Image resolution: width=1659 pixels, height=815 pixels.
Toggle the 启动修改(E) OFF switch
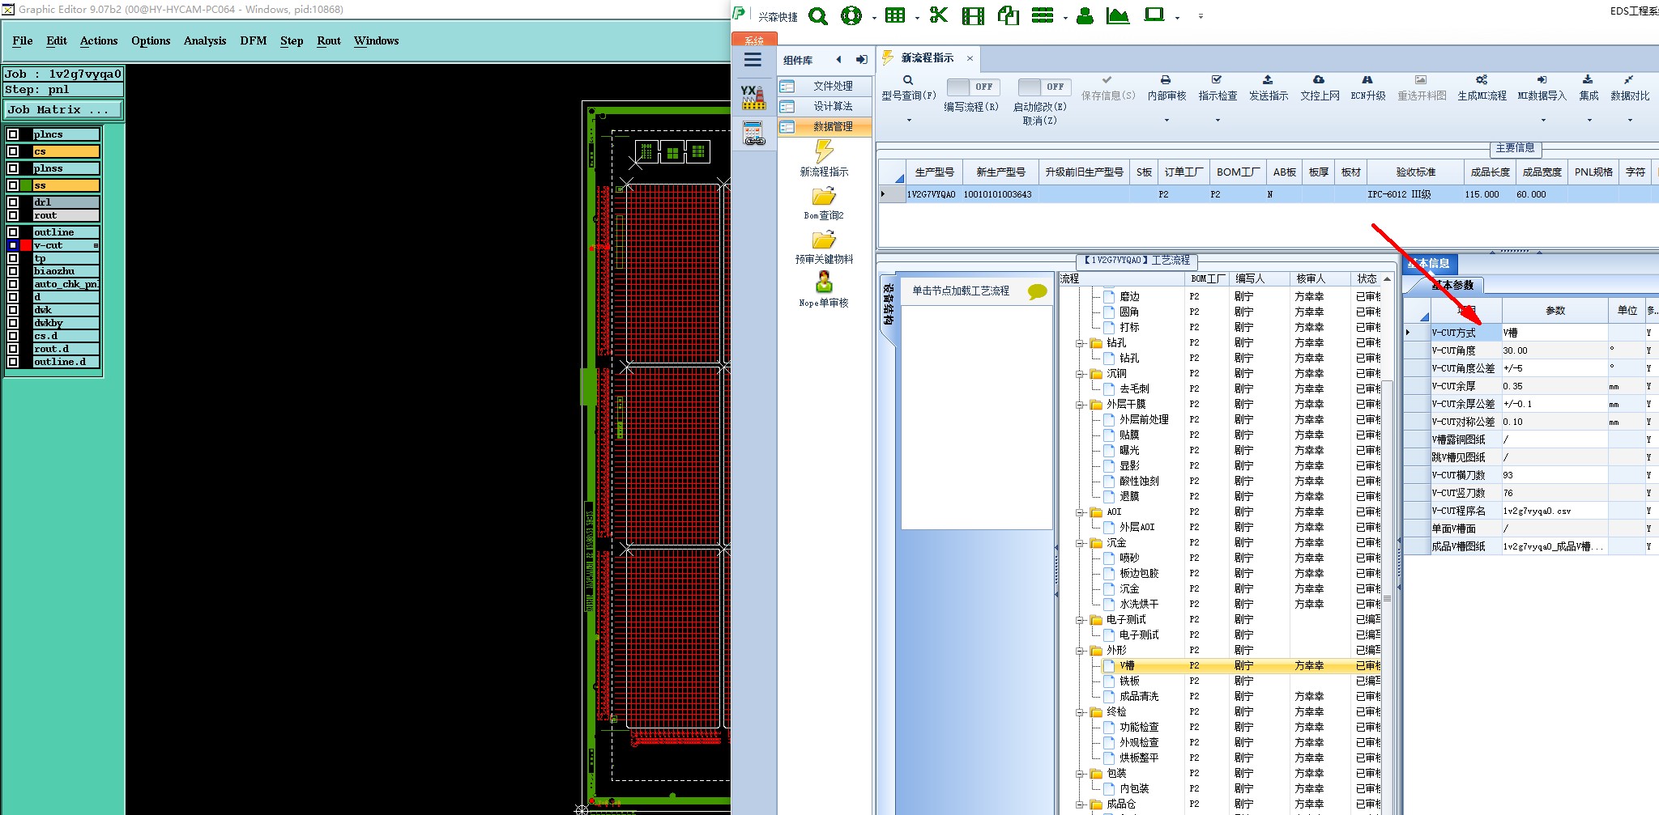tap(1043, 87)
